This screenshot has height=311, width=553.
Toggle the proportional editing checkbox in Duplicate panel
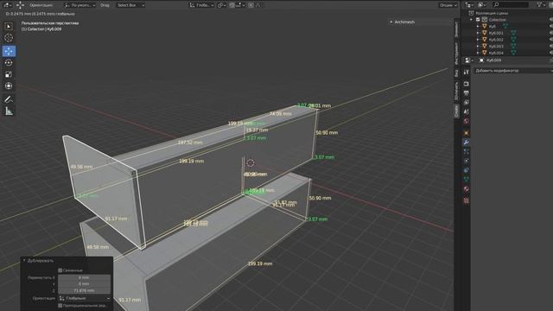point(60,306)
